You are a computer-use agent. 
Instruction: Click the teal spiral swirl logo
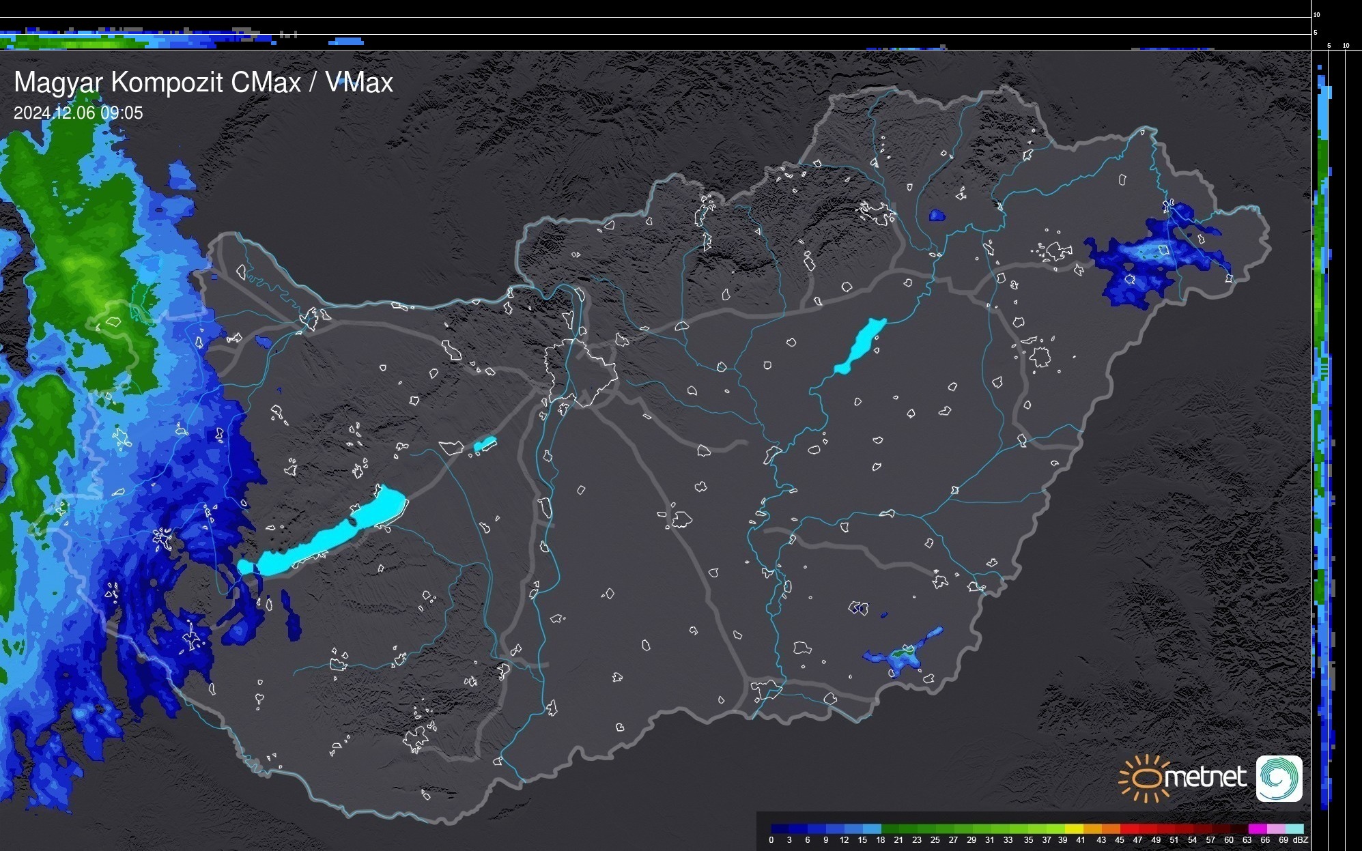1279,778
